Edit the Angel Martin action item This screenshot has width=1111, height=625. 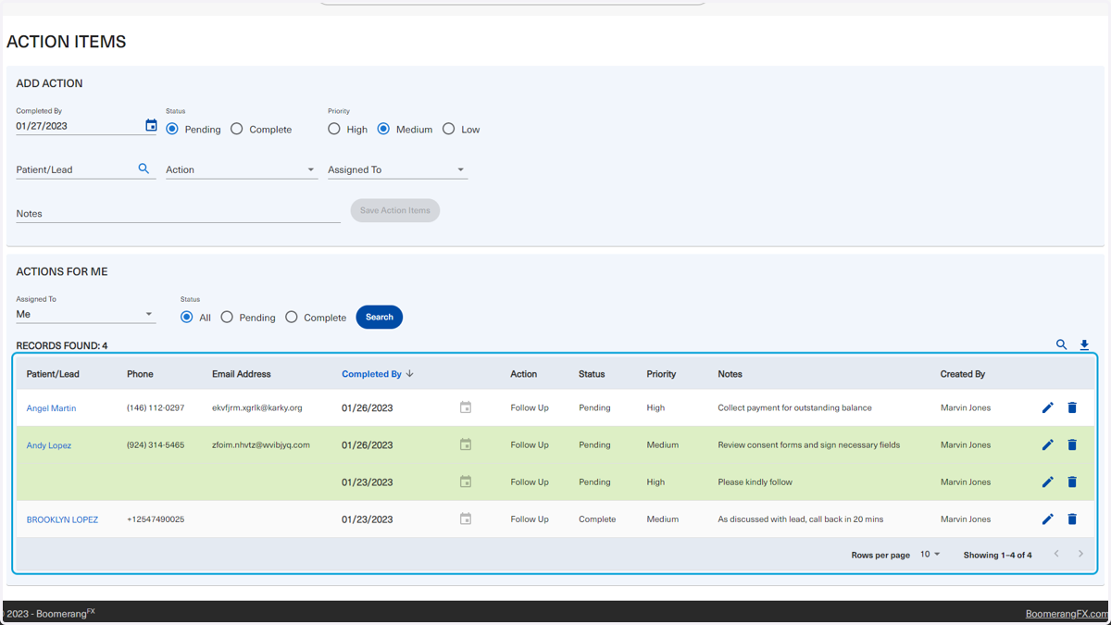click(x=1047, y=407)
